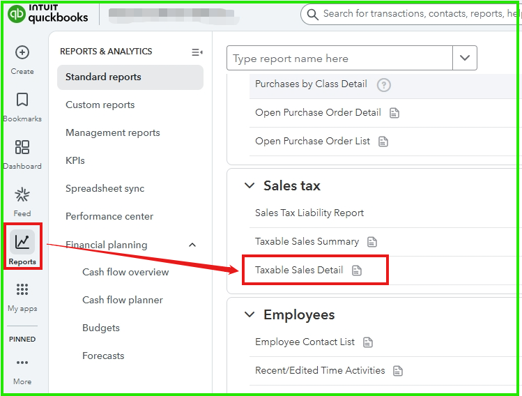
Task: Open the report name dropdown arrow
Action: (465, 59)
